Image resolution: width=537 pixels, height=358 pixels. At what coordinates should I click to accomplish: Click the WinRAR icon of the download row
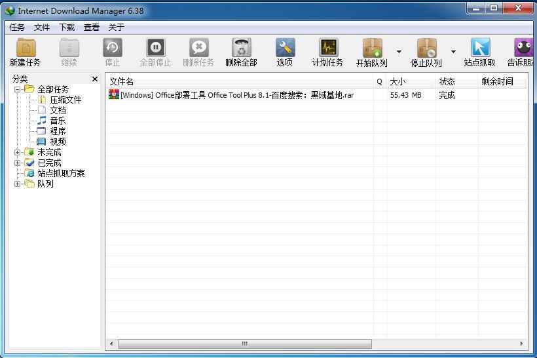[x=114, y=94]
